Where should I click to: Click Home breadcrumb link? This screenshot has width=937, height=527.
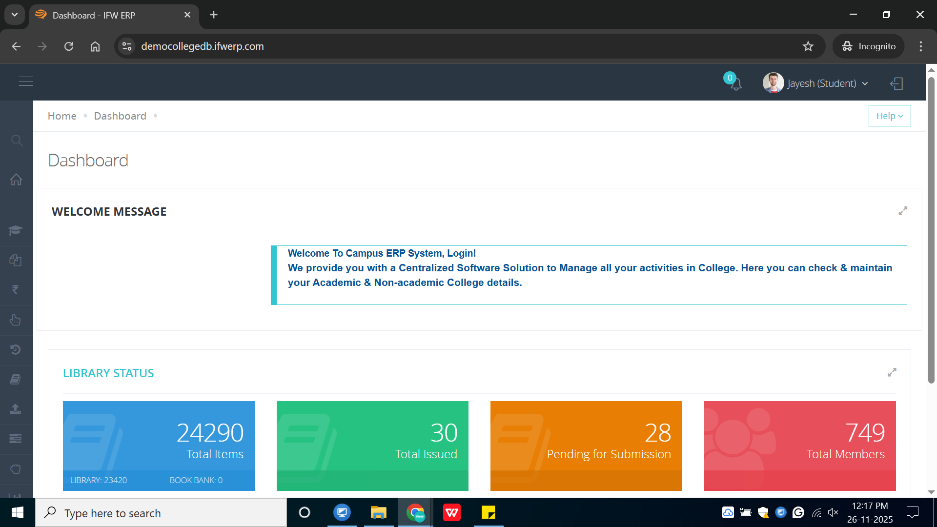tap(62, 116)
